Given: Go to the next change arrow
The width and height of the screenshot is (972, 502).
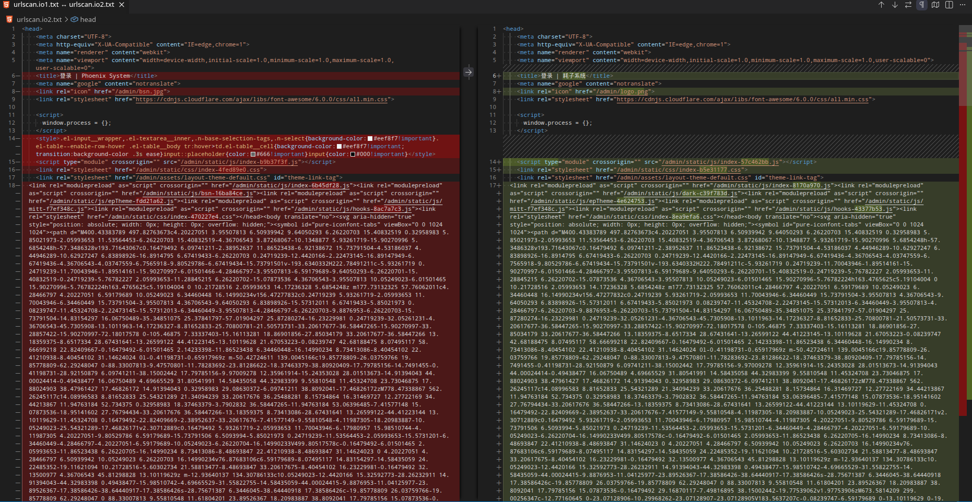Looking at the screenshot, I should [x=895, y=5].
